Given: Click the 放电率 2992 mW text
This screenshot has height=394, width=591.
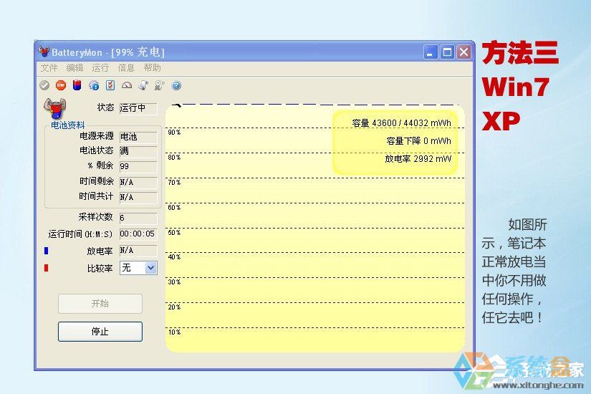Looking at the screenshot, I should pyautogui.click(x=418, y=159).
